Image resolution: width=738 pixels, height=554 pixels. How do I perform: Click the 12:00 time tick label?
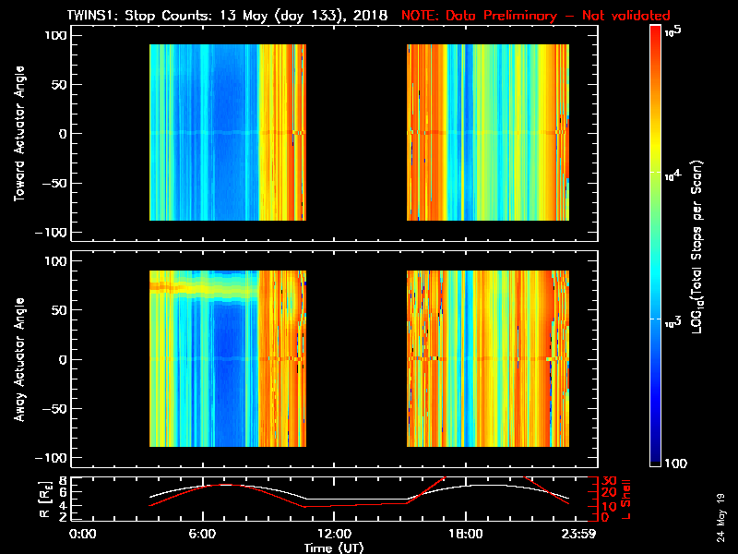[333, 534]
